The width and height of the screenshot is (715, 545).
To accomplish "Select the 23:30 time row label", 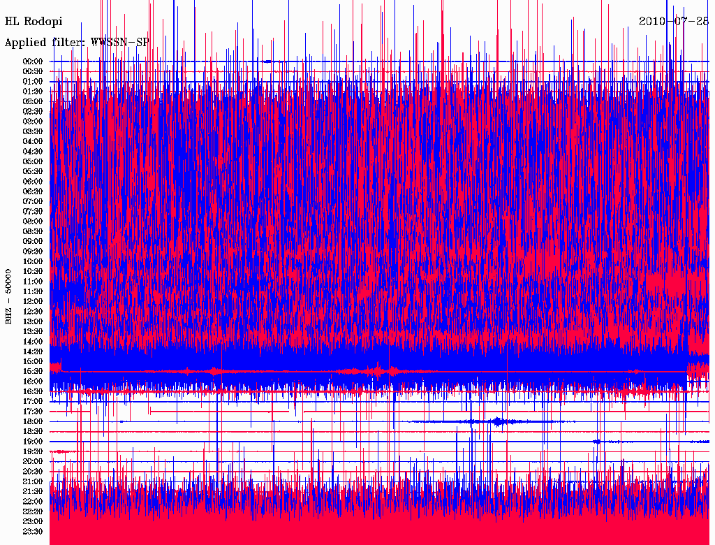I will click(x=33, y=532).
